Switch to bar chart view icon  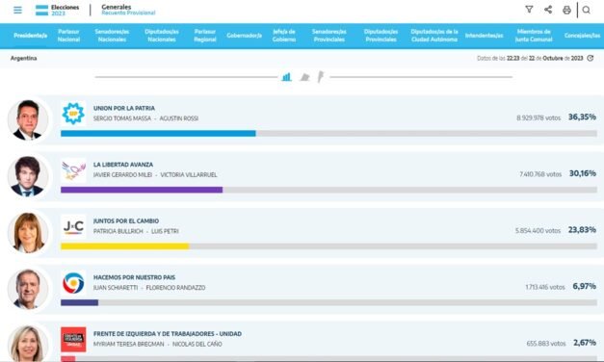point(286,77)
